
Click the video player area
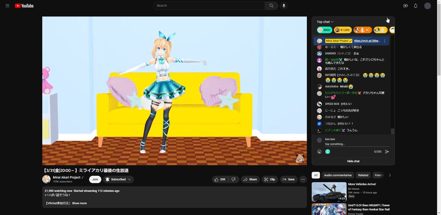point(175,91)
